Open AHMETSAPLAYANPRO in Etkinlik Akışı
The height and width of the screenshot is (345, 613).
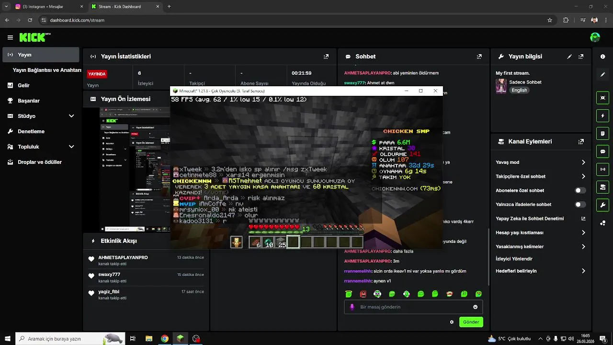click(x=123, y=257)
